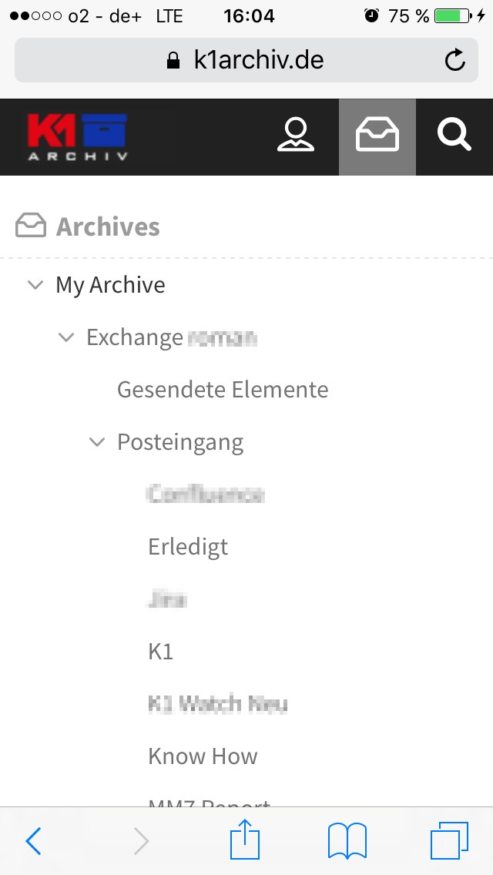Viewport: 493px width, 875px height.
Task: Tap the K1 Archiv logo
Action: tap(78, 137)
